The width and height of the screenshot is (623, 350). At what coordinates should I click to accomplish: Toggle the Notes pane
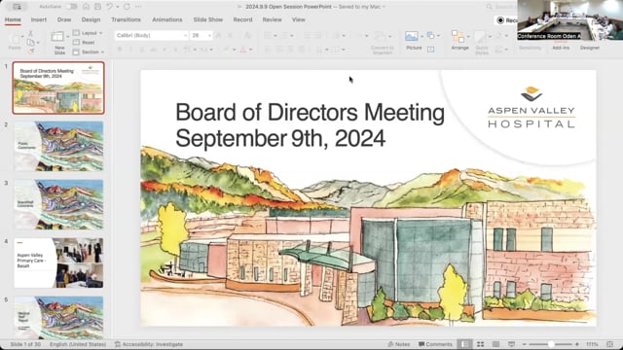click(398, 344)
